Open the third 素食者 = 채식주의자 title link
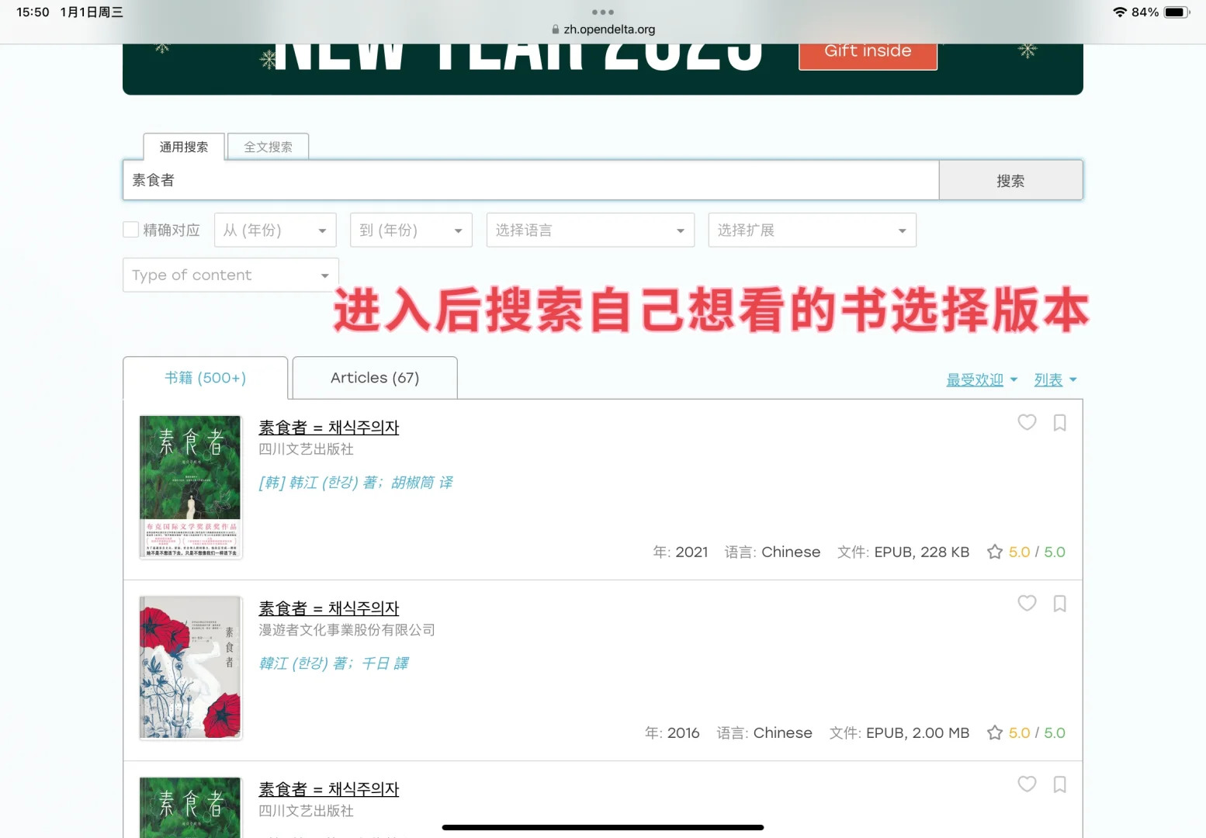This screenshot has height=838, width=1206. pos(329,789)
